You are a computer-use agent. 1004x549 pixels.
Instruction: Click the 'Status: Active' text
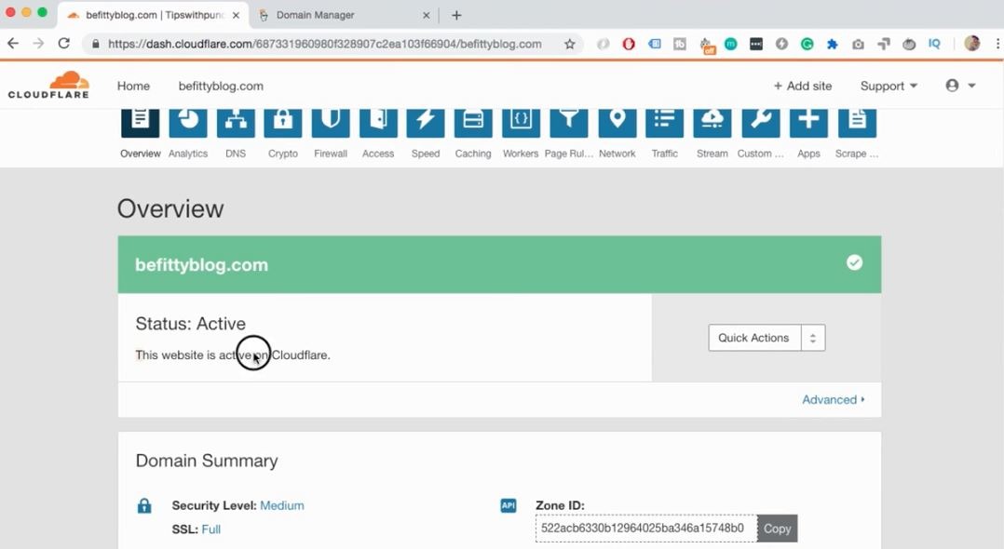[x=191, y=324]
